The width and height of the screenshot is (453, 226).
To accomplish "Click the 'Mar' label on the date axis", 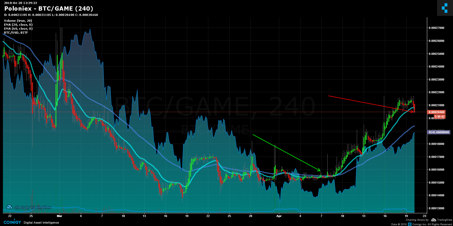I will click(x=60, y=216).
